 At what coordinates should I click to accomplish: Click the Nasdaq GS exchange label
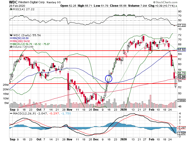pos(54,2)
